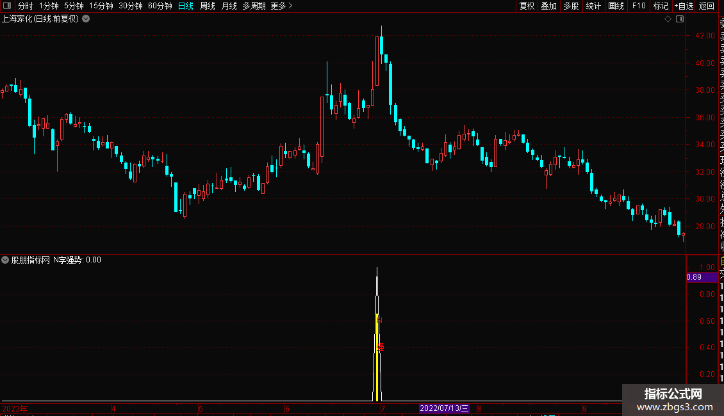Screen dimensions: 724x416
Task: Click the 上海家化(日线.前复权) title
Action: click(40, 19)
